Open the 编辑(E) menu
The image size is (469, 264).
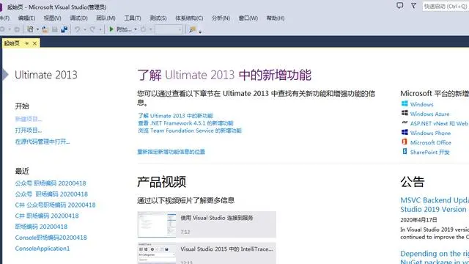[26, 18]
